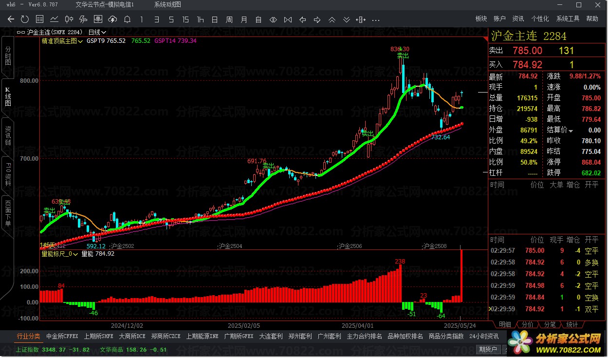Switch to the 资讯链 side tab
609x358 pixels.
pyautogui.click(x=7, y=136)
